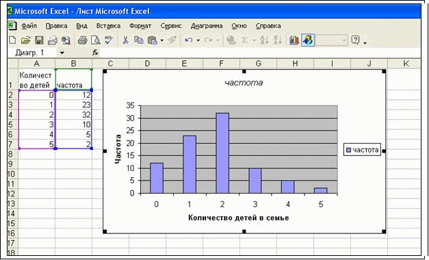Screen dimensions: 429x260
Task: Click the fx insert function icon
Action: click(x=95, y=53)
